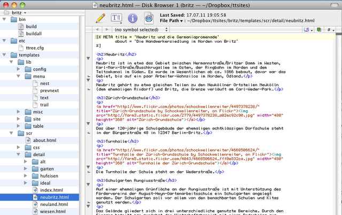Image resolution: width=342 pixels, height=215 pixels.
Task: Expand the table folder
Action: click(x=19, y=126)
